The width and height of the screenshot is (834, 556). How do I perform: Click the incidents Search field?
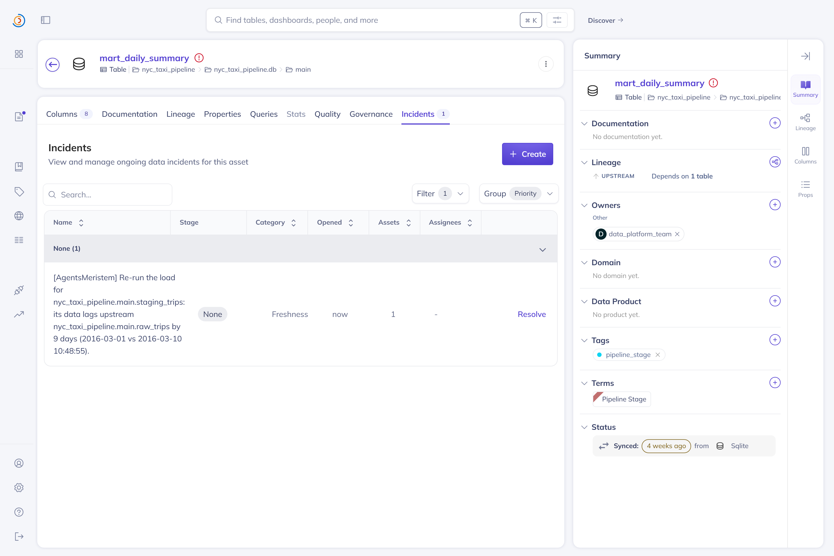click(x=107, y=195)
